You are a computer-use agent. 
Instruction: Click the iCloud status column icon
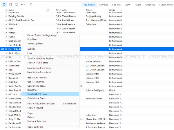pos(48,10)
